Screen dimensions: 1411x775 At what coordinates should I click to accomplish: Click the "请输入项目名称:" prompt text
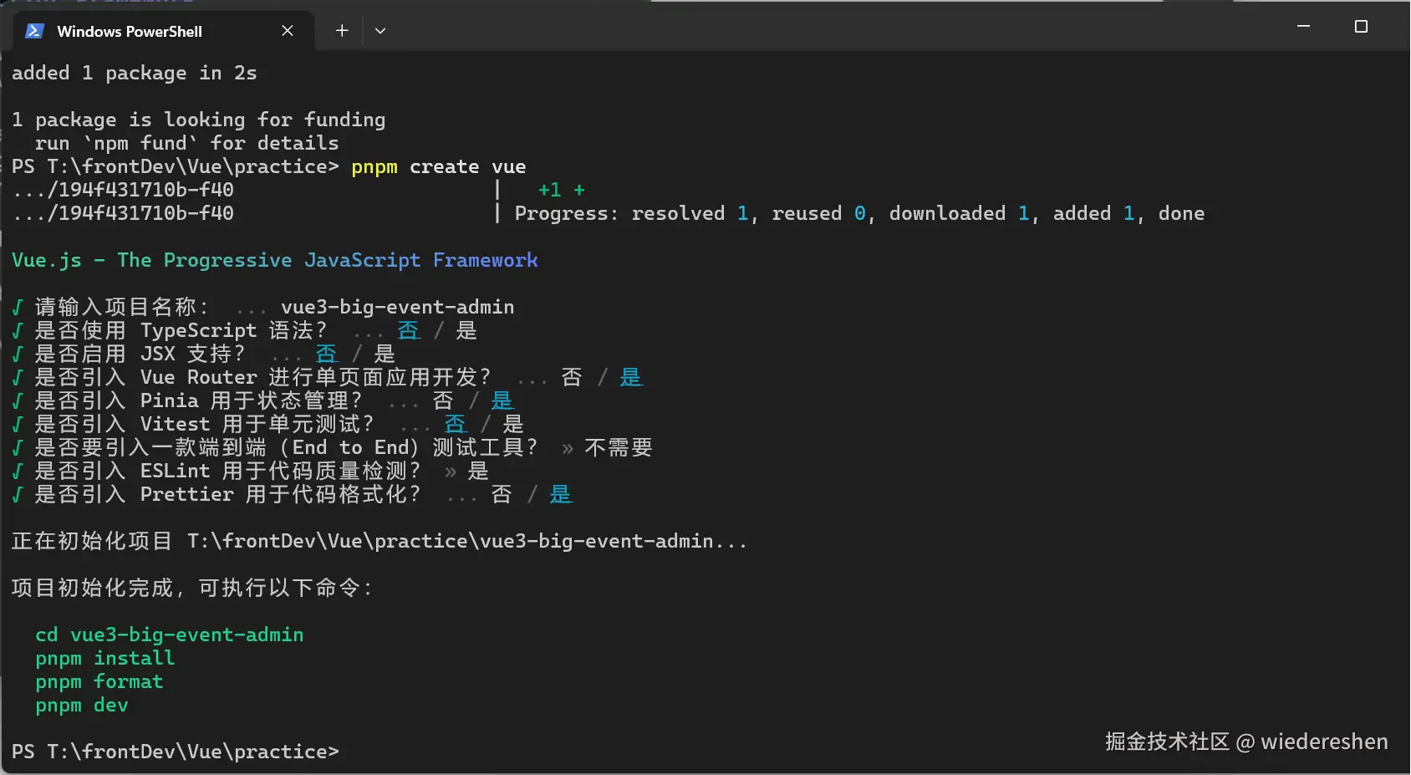[122, 308]
